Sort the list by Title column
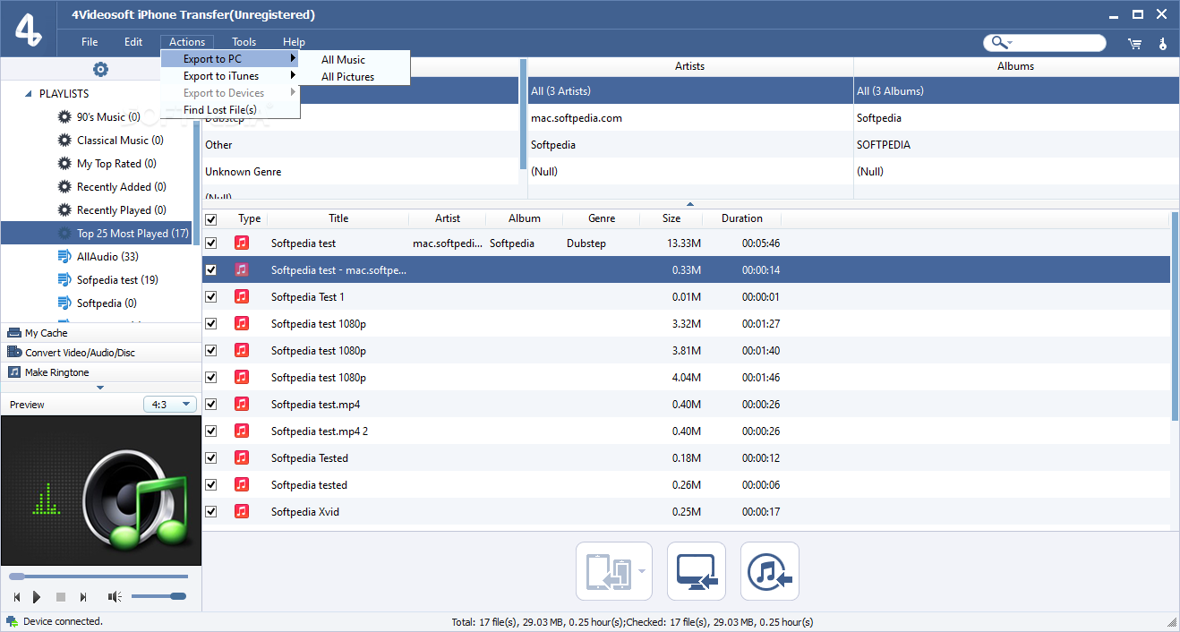1180x632 pixels. coord(338,218)
